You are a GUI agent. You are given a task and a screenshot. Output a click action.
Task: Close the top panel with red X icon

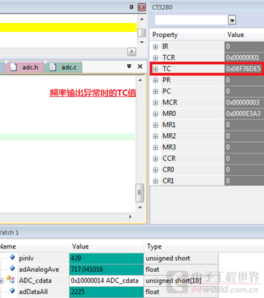(x=142, y=7)
